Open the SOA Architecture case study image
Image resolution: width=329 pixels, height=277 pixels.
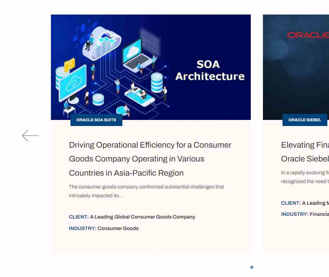(151, 67)
